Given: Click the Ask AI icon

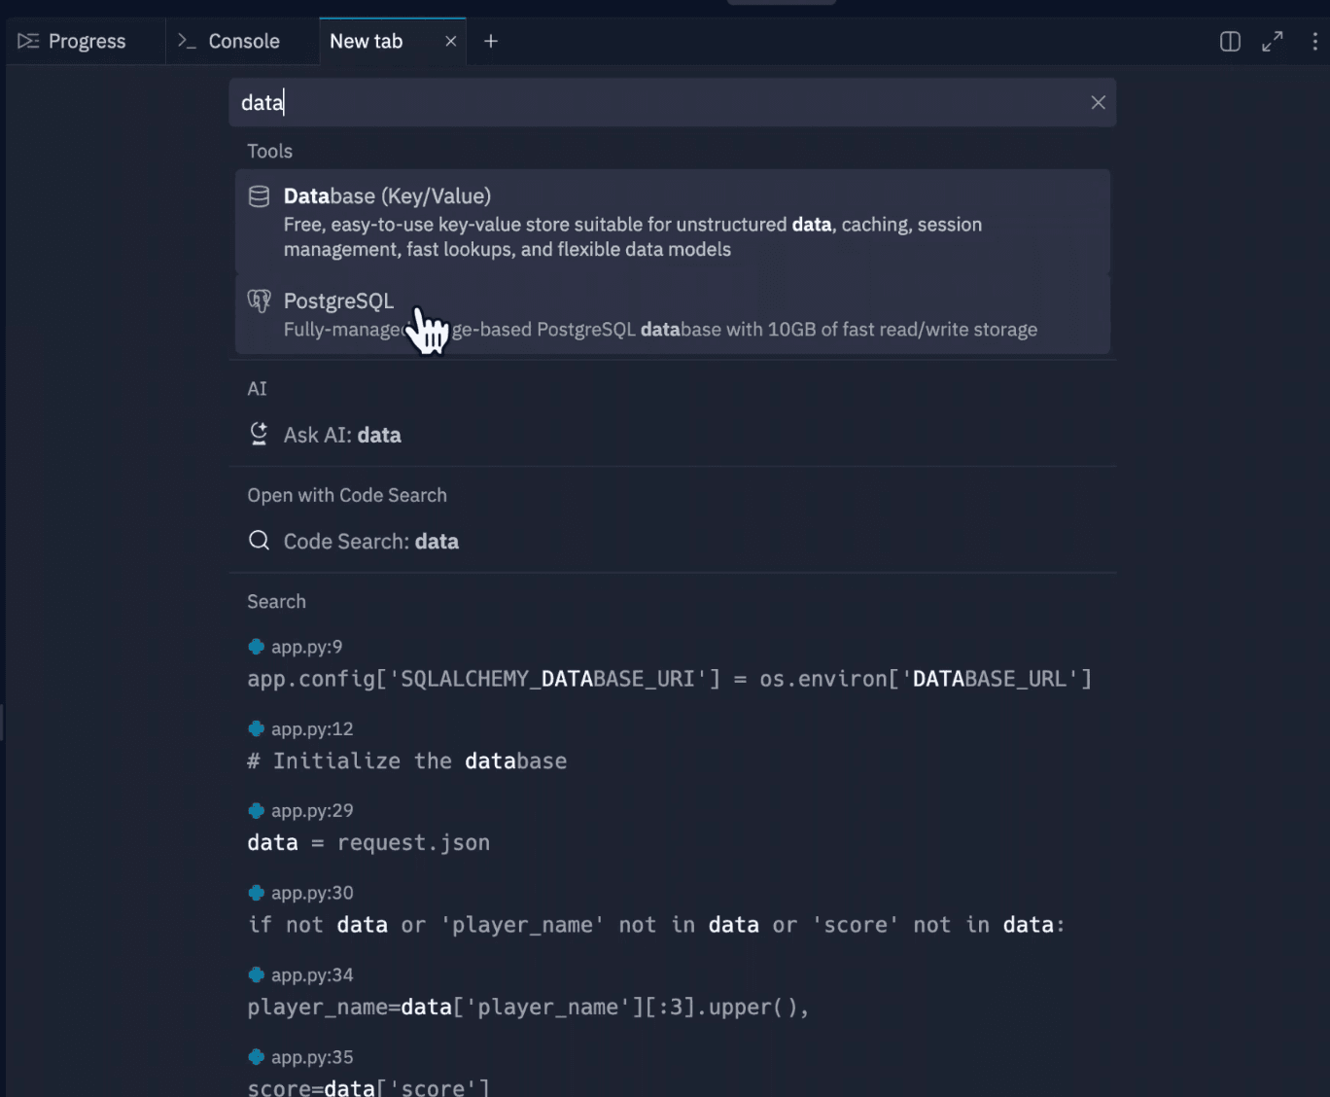Looking at the screenshot, I should [x=259, y=434].
